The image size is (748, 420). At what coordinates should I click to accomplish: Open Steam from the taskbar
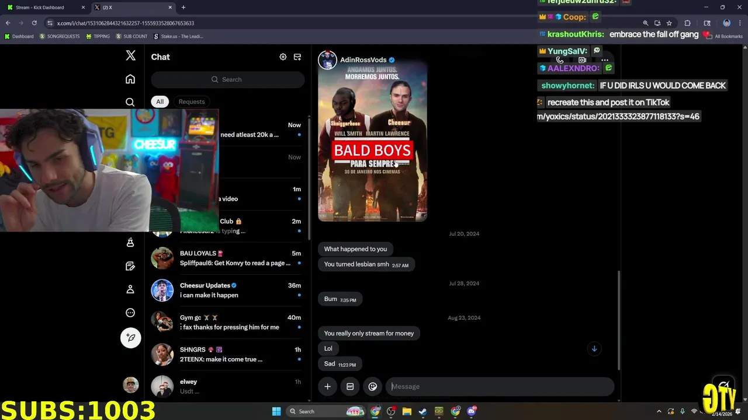click(x=423, y=411)
